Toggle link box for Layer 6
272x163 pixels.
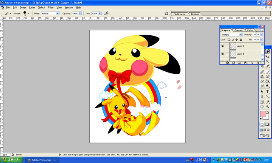click(x=227, y=46)
